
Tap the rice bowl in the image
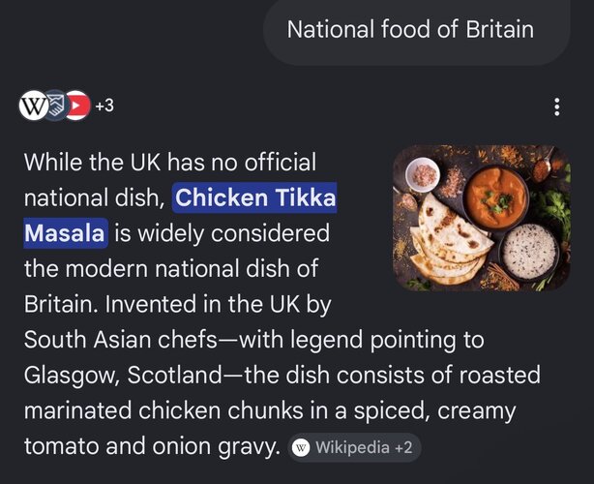coord(529,252)
